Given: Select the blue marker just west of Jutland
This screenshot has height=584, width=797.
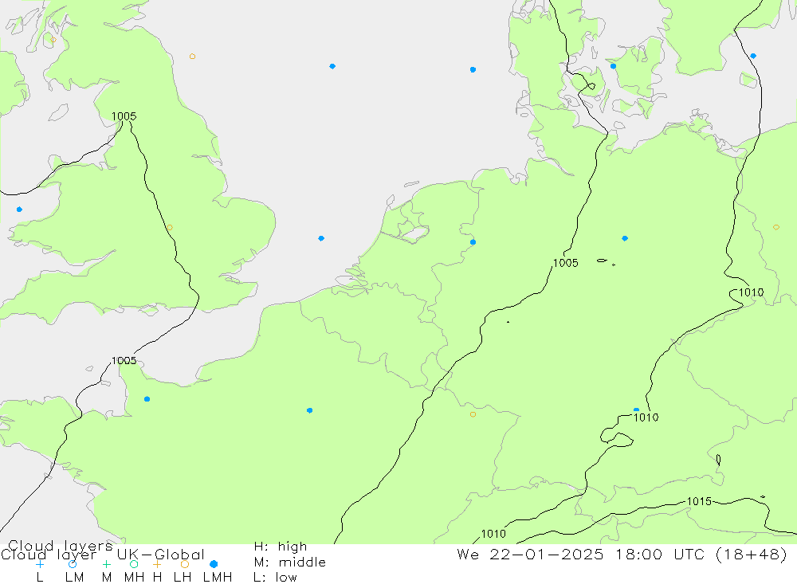Looking at the screenshot, I should [473, 69].
